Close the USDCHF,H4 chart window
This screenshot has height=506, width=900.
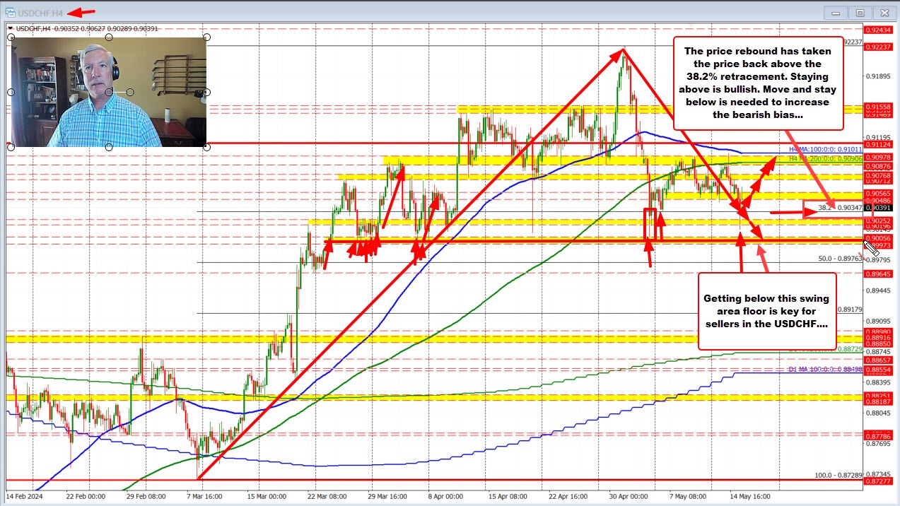(x=882, y=12)
